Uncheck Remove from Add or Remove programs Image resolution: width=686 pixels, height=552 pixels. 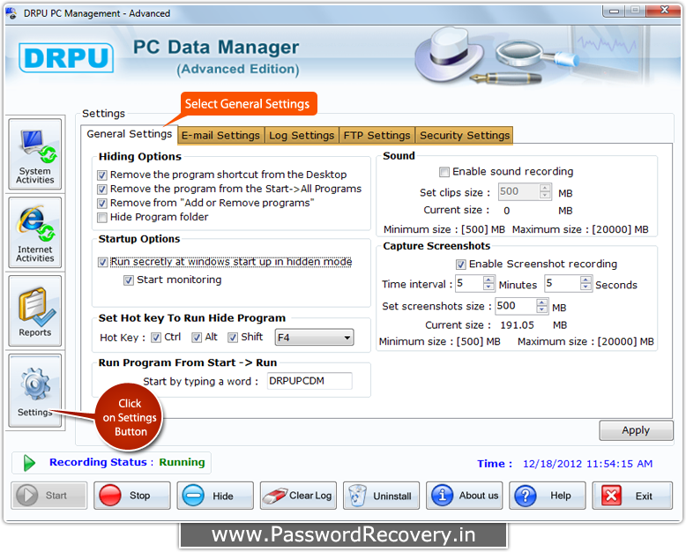coord(102,204)
